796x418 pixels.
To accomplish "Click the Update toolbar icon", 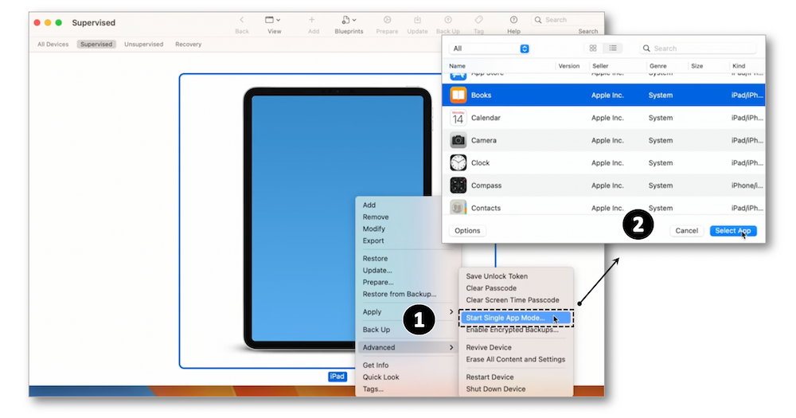I will tap(417, 20).
